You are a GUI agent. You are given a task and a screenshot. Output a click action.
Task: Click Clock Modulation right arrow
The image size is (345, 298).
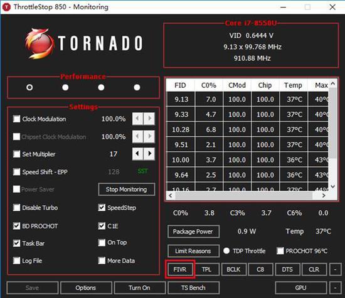(x=149, y=119)
